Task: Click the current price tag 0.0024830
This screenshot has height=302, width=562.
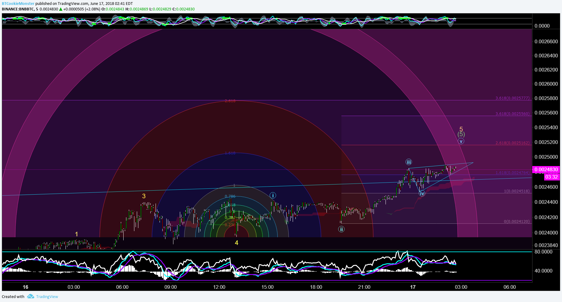Action: click(546, 169)
